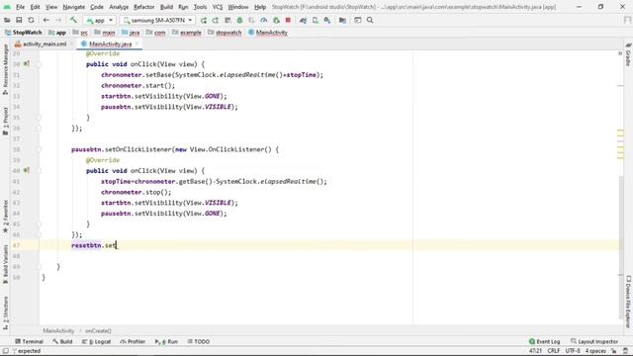
Task: Click the onCreate() breadcrumb at editor bottom
Action: click(x=98, y=330)
